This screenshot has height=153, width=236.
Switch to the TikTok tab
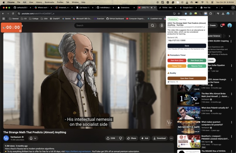[x=167, y=8]
